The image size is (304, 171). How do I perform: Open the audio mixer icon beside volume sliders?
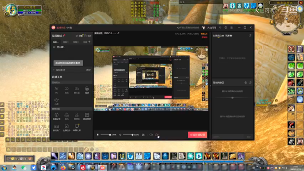click(143, 135)
